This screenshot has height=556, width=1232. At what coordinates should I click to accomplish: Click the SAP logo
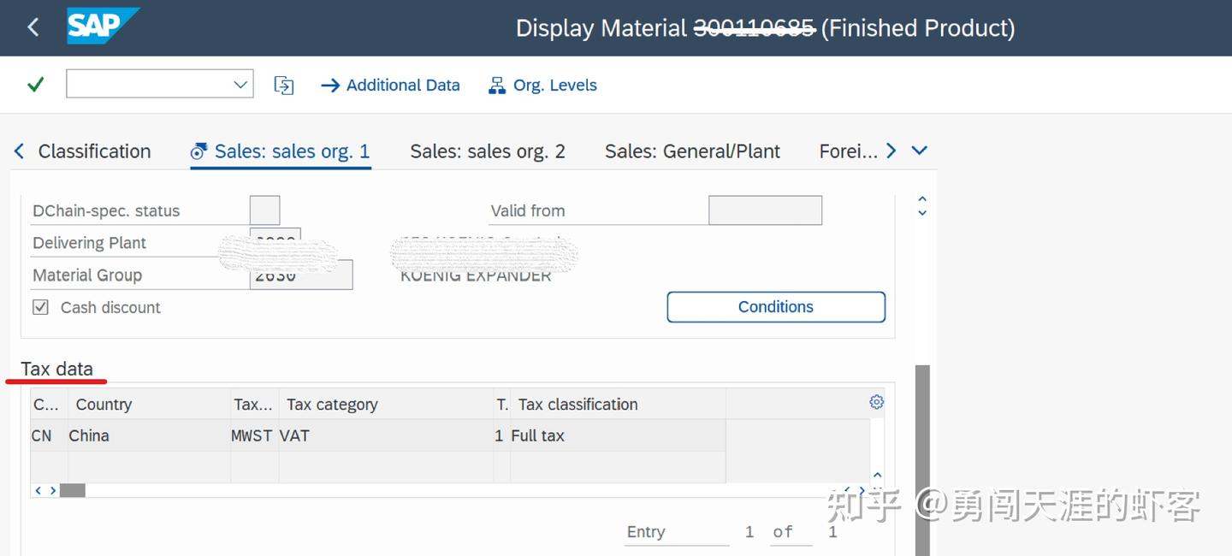(103, 27)
